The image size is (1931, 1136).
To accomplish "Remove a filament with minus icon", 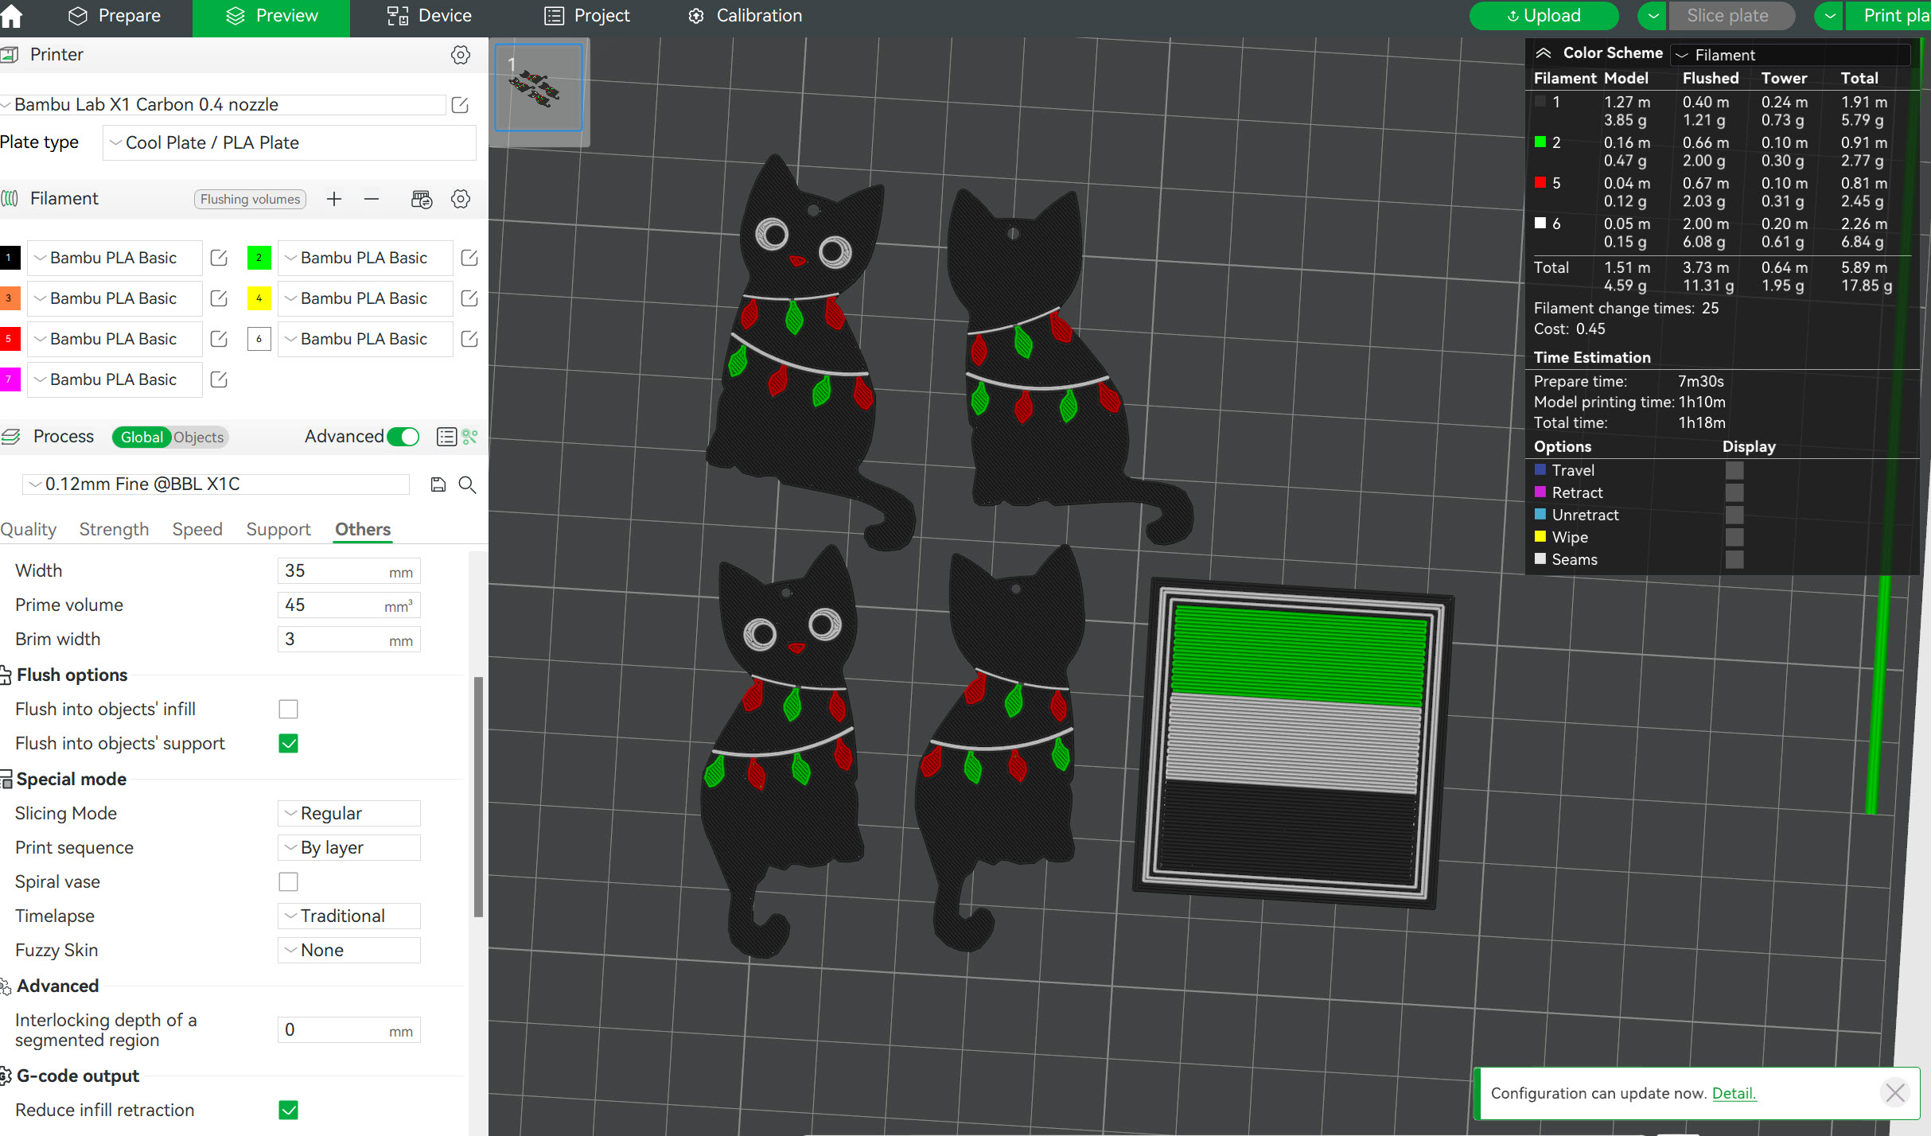I will (372, 199).
